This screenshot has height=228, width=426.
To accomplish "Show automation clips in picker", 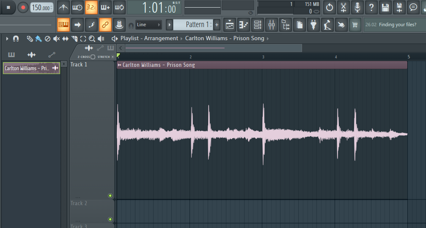I will [x=52, y=55].
